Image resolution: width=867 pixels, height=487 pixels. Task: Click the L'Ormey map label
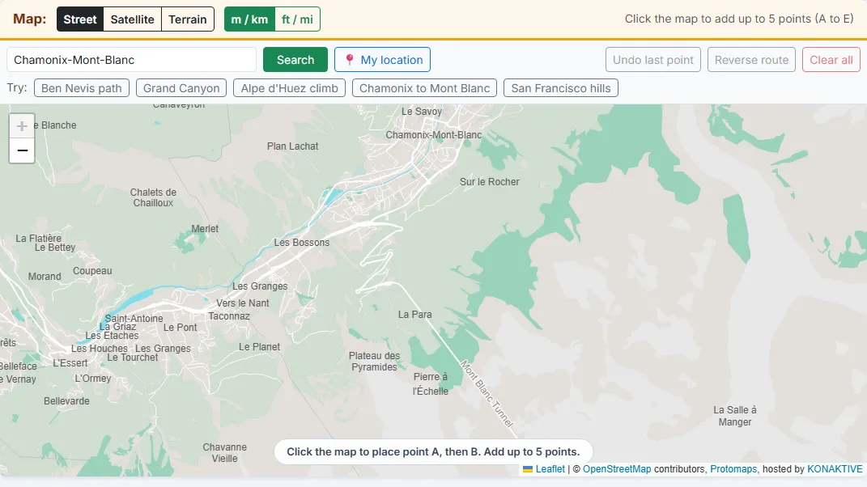click(x=93, y=379)
